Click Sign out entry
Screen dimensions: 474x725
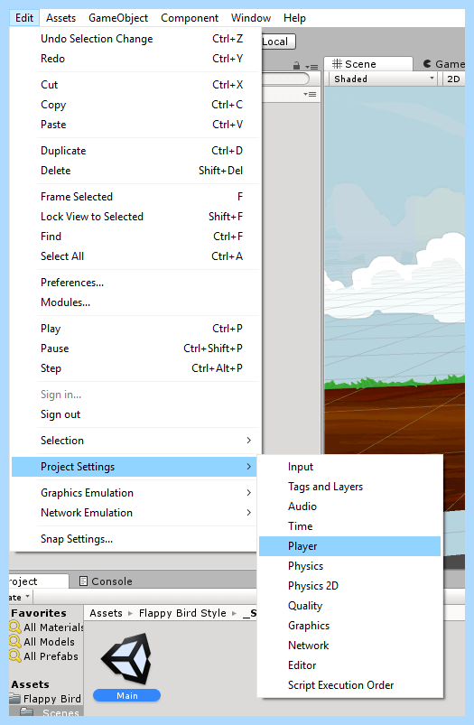[x=136, y=414]
